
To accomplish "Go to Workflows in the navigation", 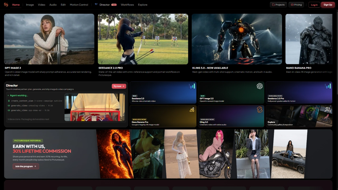I will 127,5.
